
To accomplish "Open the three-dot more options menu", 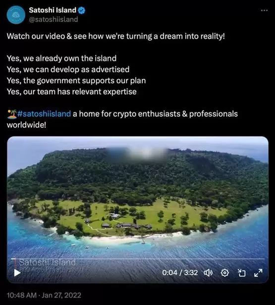I will [x=264, y=10].
